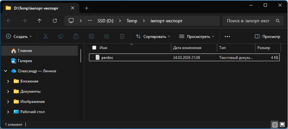Viewport: 288px width, 129px height.
Task: Click the Share icon in toolbar
Action: 107,37
